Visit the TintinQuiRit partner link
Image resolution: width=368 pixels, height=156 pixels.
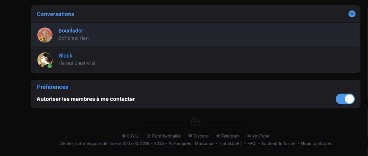tap(230, 144)
